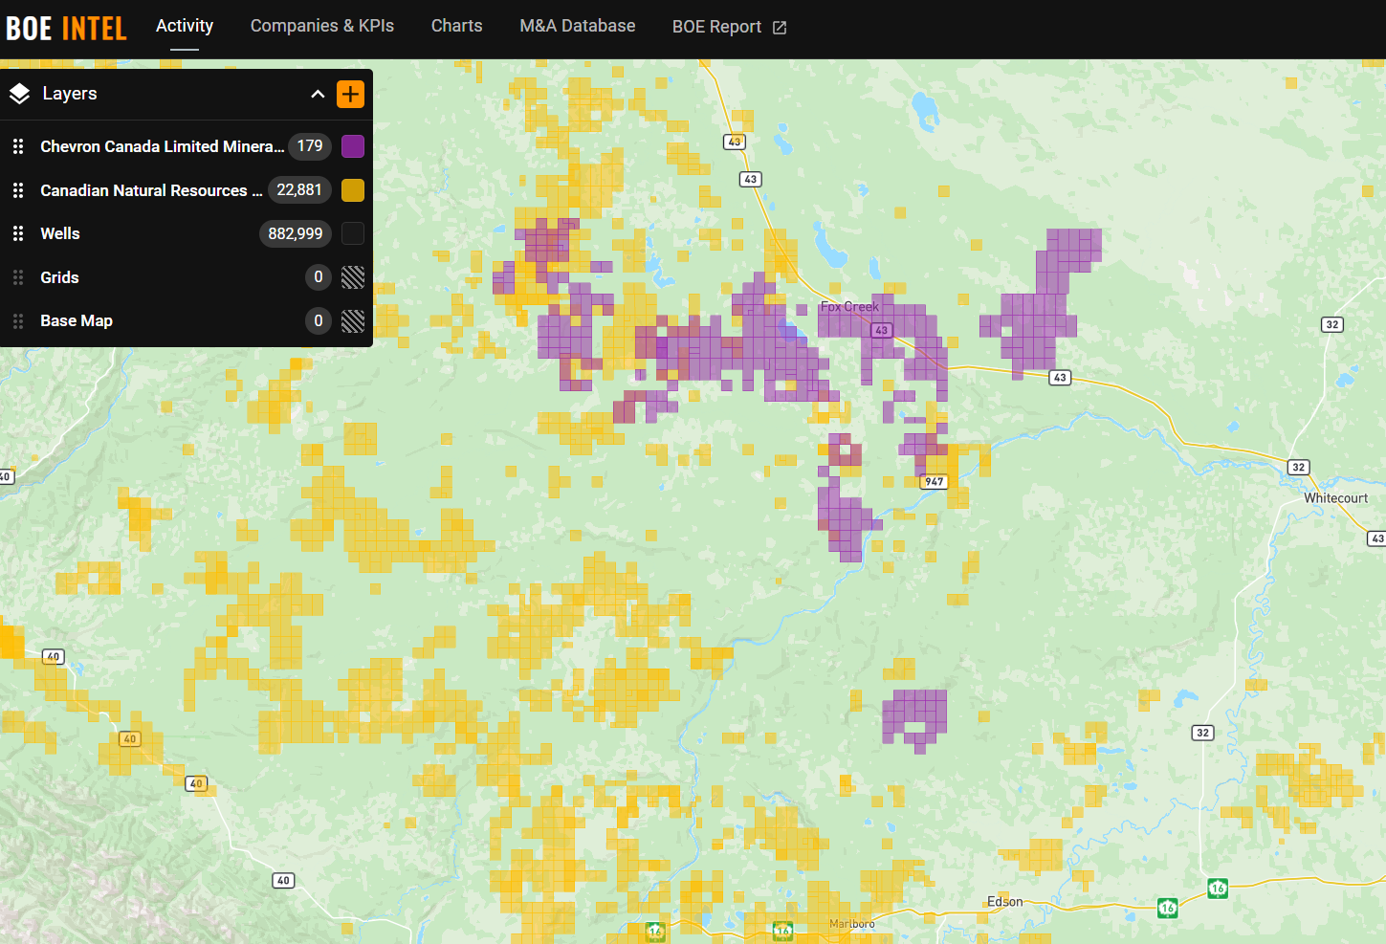Collapse the Layers panel with the chevron
Viewport: 1386px width, 944px height.
(x=318, y=94)
